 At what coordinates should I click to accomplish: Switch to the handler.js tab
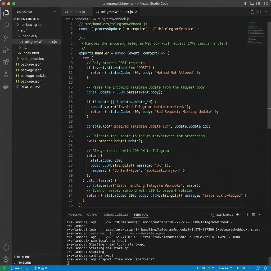pyautogui.click(x=77, y=12)
